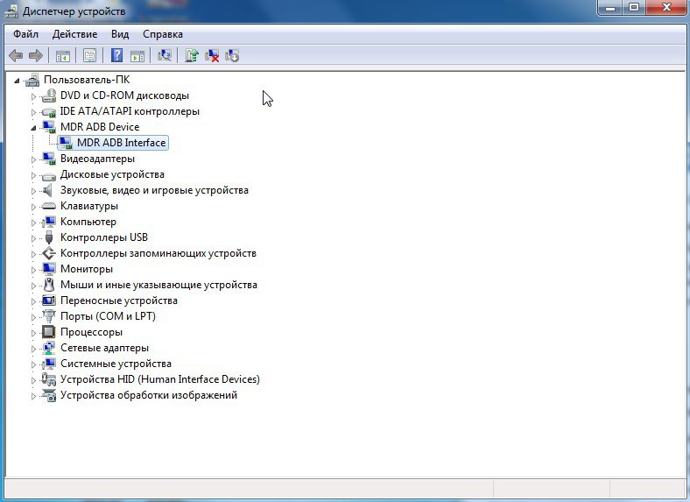Click the Мыши и иные указывающие устройства mouse icon
Viewport: 690px width, 502px height.
(49, 285)
